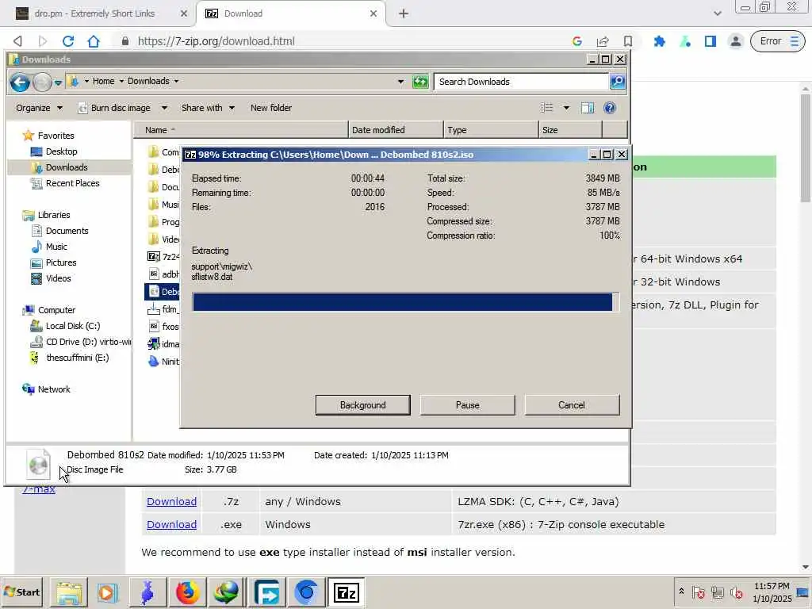Focus the Search Downloads field

click(x=521, y=82)
